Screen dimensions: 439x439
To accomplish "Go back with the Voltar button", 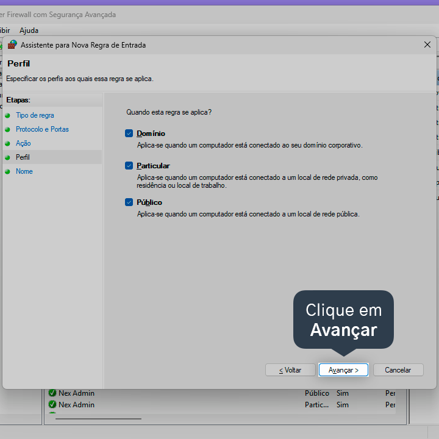I will point(290,370).
